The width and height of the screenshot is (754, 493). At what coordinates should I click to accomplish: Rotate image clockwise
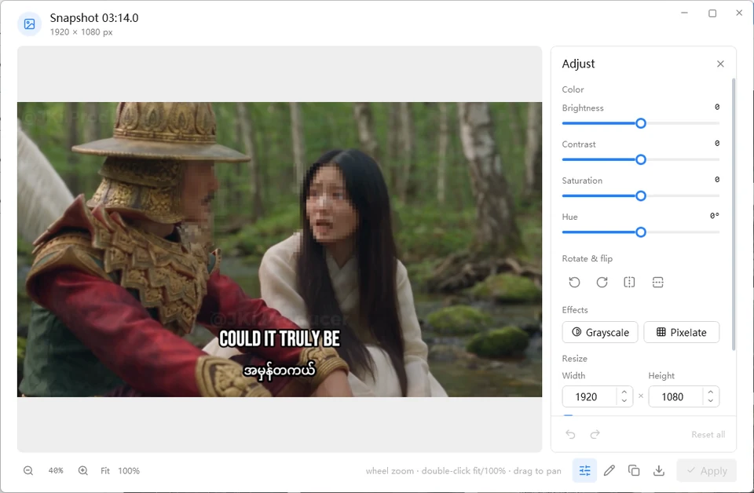click(x=602, y=283)
